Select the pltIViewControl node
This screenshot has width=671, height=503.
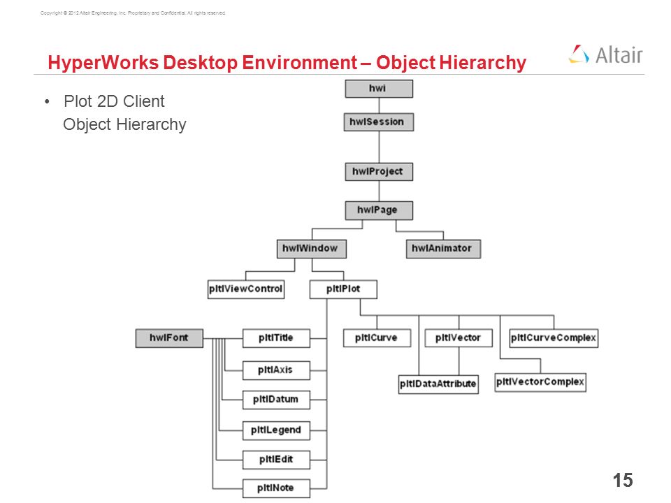coord(246,289)
